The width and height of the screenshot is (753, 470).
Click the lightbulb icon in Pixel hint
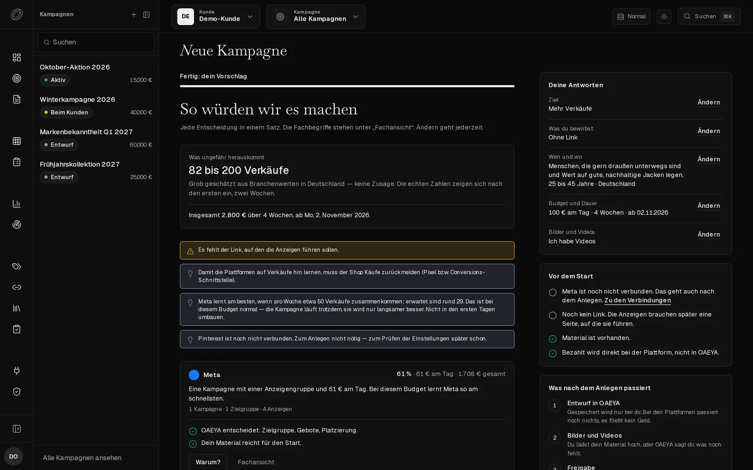coord(190,273)
